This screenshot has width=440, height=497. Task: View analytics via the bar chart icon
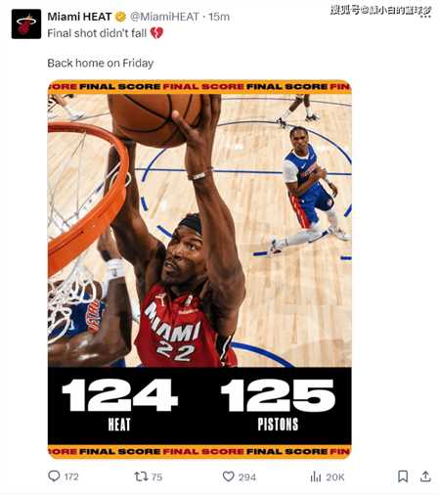(316, 476)
